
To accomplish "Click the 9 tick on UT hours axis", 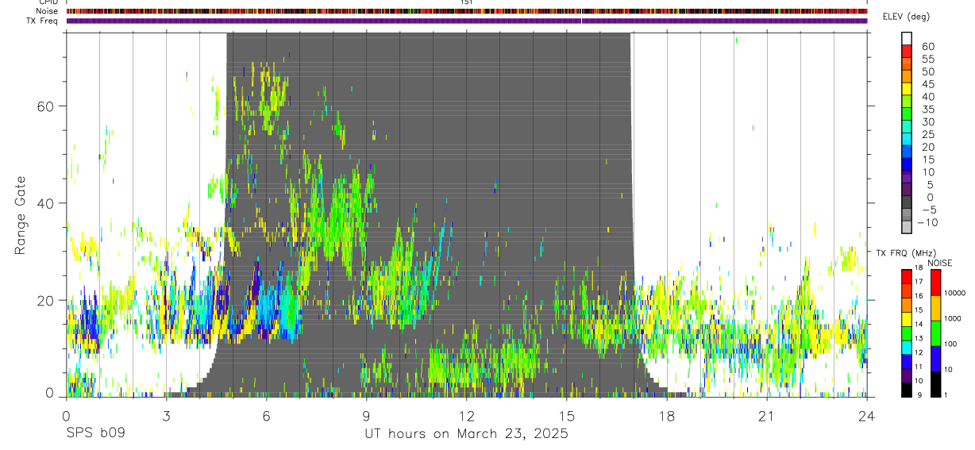I will (366, 415).
